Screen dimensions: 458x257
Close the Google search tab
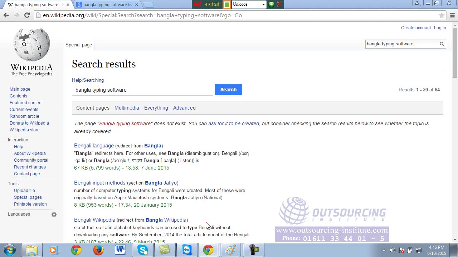pyautogui.click(x=136, y=5)
